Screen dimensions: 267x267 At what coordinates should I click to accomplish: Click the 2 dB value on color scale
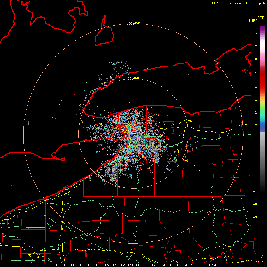256,99
